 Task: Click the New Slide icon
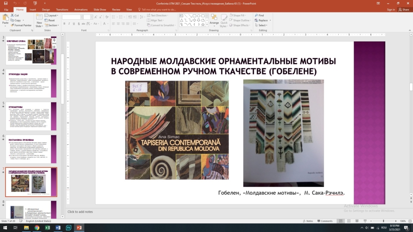tap(39, 17)
